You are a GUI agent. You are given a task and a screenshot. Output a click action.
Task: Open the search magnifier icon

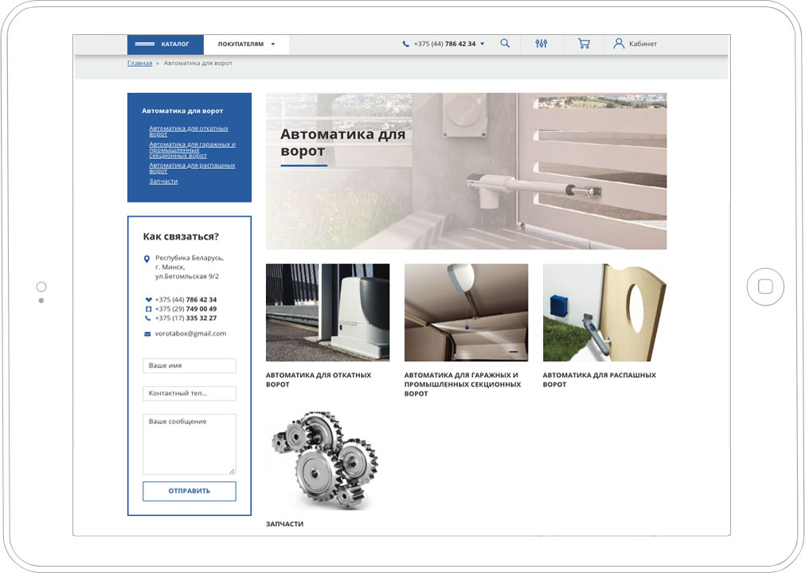point(505,44)
